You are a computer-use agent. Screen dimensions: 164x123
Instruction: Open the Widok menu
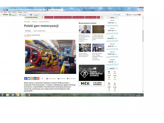click(x=9, y=12)
